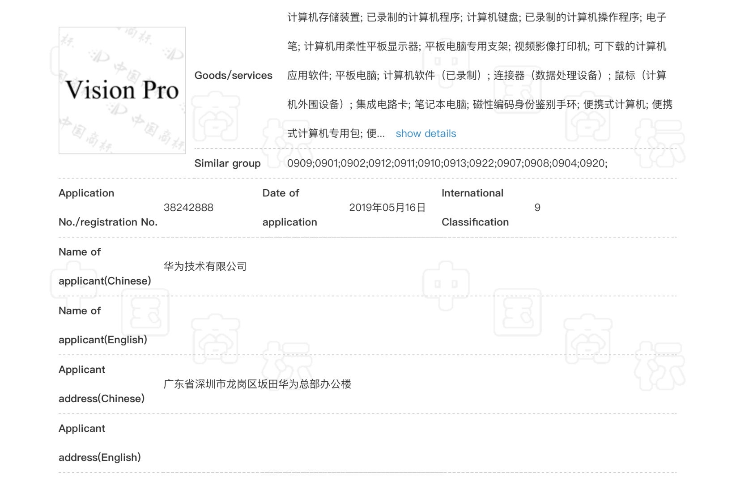
Task: Select the application number 38242888
Action: coord(188,208)
